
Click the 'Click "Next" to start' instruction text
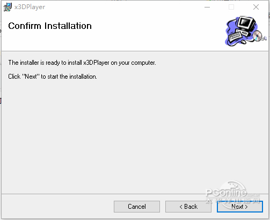(53, 77)
